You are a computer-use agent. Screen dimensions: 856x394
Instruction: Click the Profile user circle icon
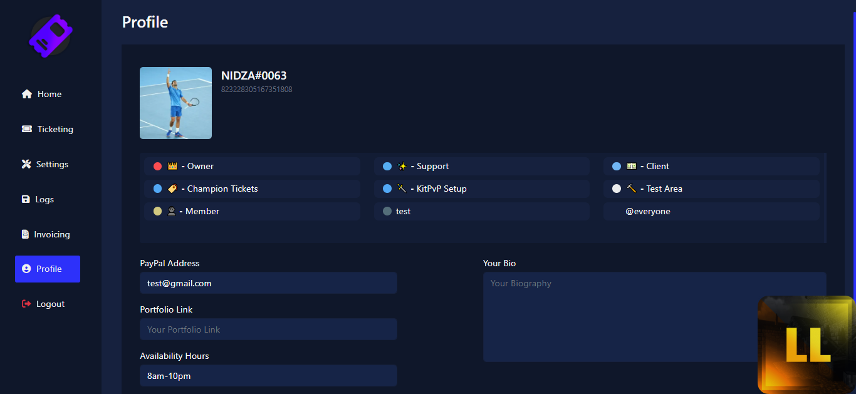(x=26, y=269)
